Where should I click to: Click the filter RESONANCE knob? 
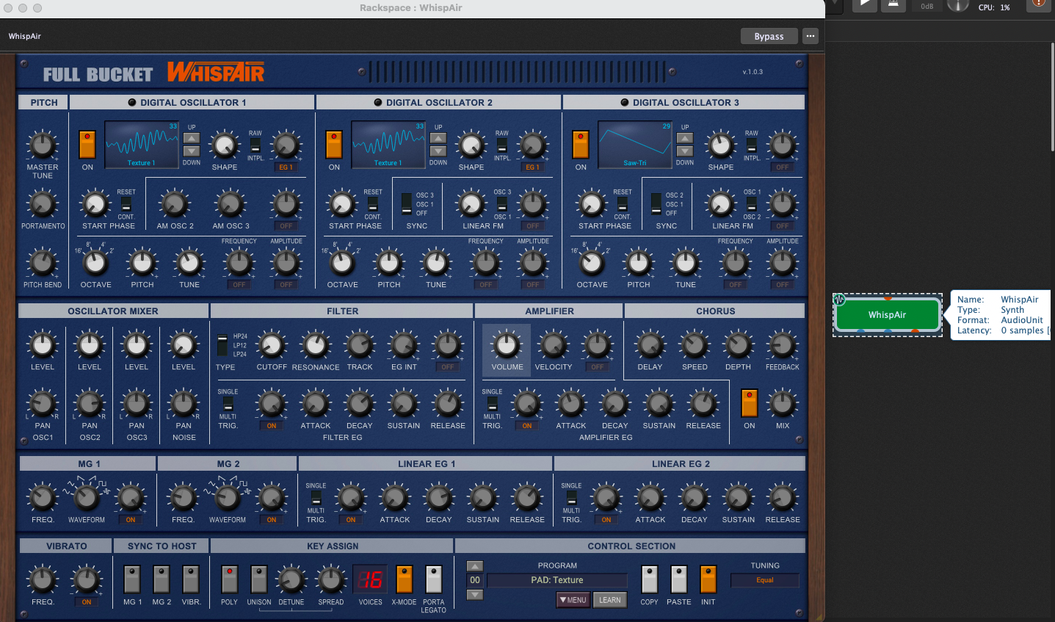(x=316, y=345)
